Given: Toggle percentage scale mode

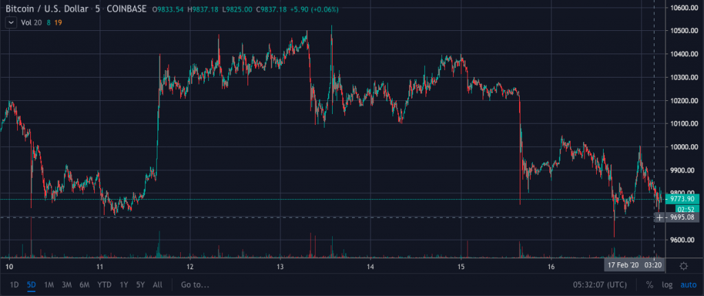Looking at the screenshot, I should tap(650, 284).
